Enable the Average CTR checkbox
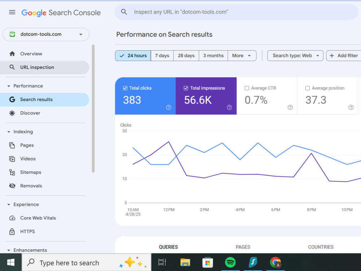The image size is (361, 271). 247,88
